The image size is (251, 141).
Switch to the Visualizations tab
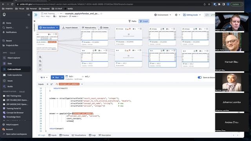click(x=79, y=135)
